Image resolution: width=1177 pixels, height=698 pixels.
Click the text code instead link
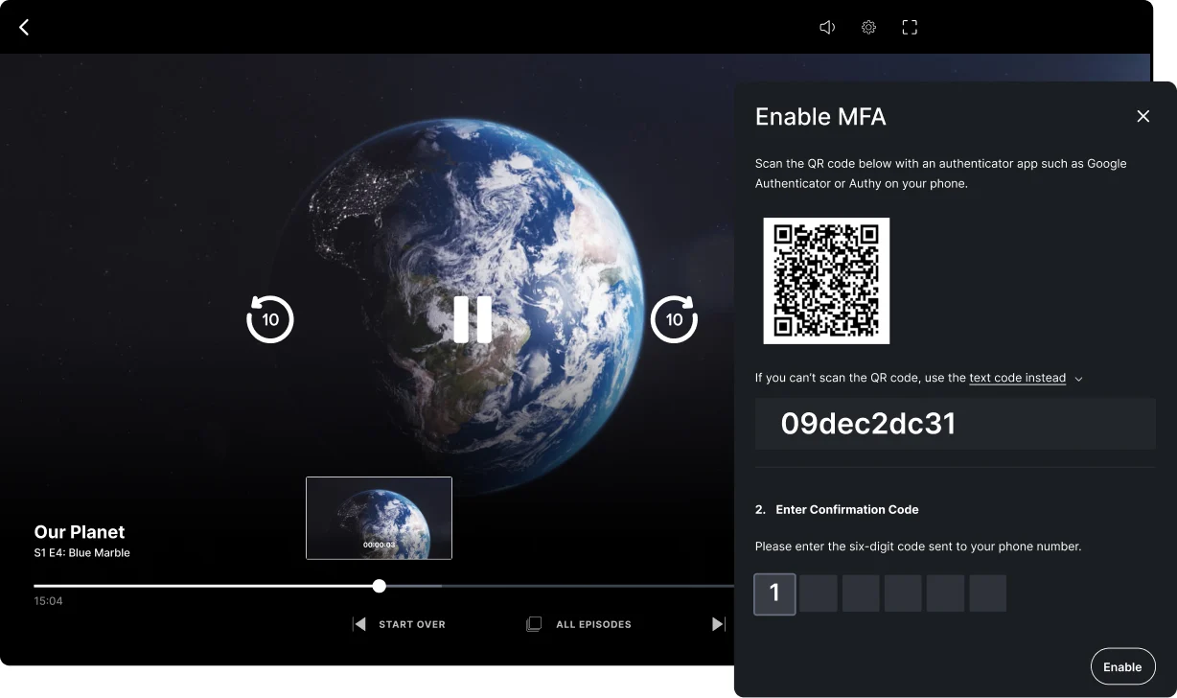click(x=1017, y=378)
